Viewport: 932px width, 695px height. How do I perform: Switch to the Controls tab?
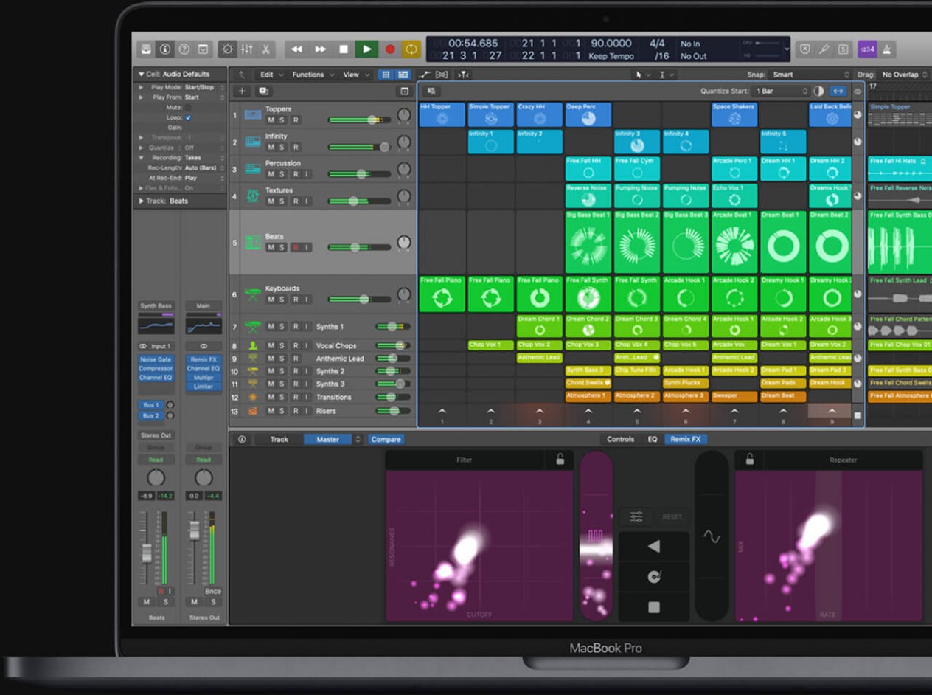[620, 439]
